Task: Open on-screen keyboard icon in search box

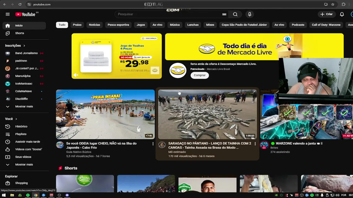Action: (x=224, y=14)
